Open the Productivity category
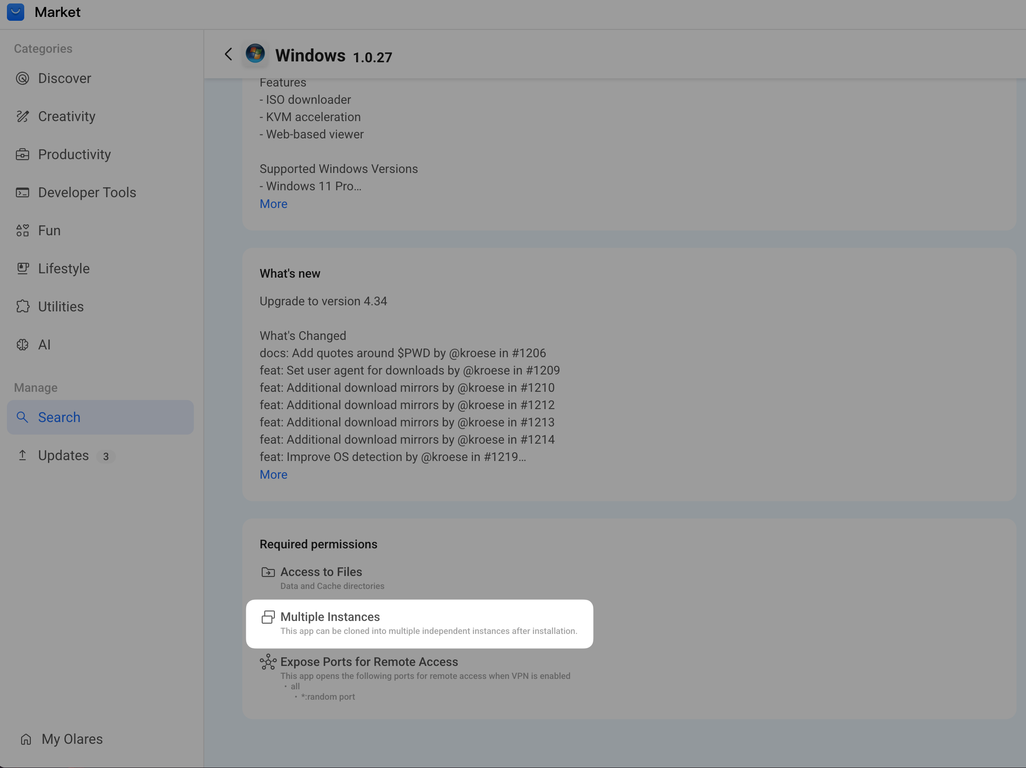 [74, 154]
